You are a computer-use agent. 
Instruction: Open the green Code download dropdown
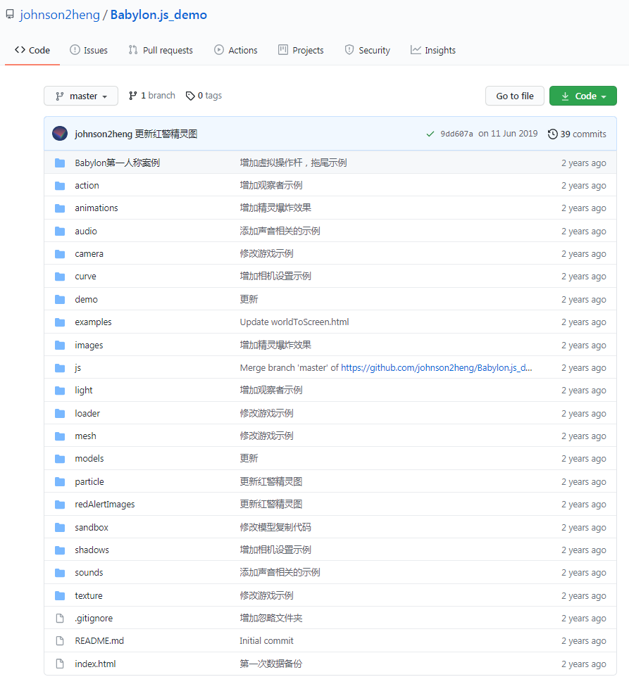coord(583,95)
